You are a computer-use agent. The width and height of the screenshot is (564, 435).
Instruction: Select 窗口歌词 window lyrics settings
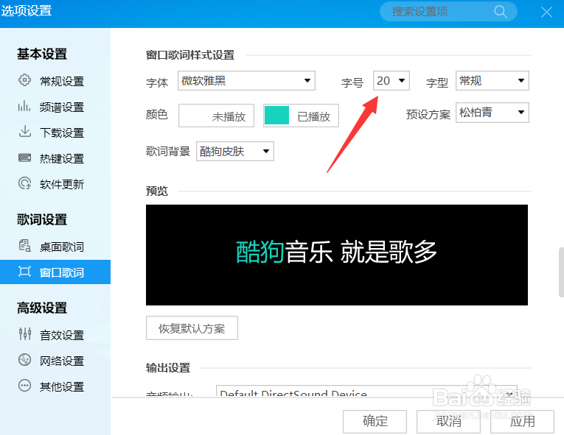coord(55,272)
